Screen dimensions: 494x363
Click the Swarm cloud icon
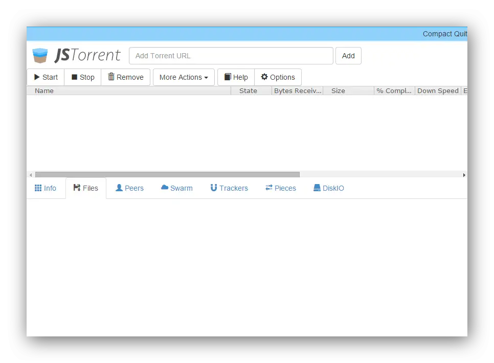coord(165,187)
